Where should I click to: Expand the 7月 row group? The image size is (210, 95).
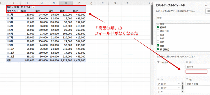coord(8,38)
